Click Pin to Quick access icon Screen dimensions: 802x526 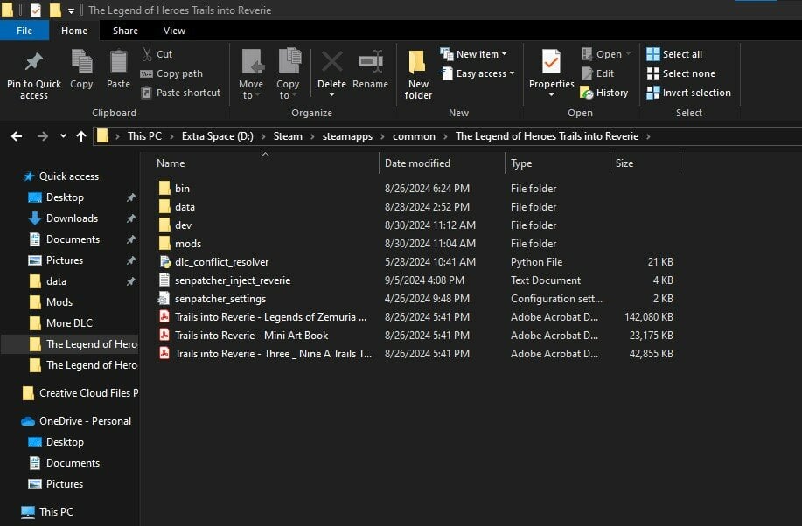coord(34,62)
